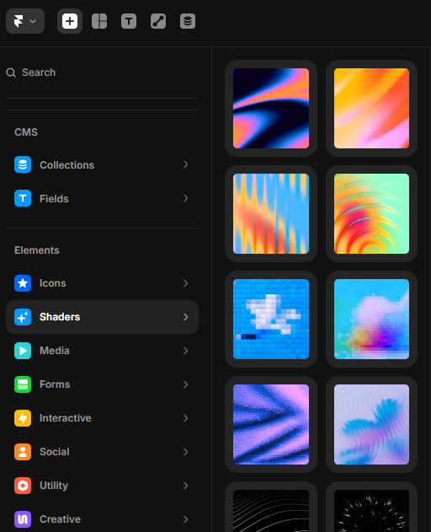Click the Interactive lightning icon
The image size is (431, 532).
pos(23,418)
